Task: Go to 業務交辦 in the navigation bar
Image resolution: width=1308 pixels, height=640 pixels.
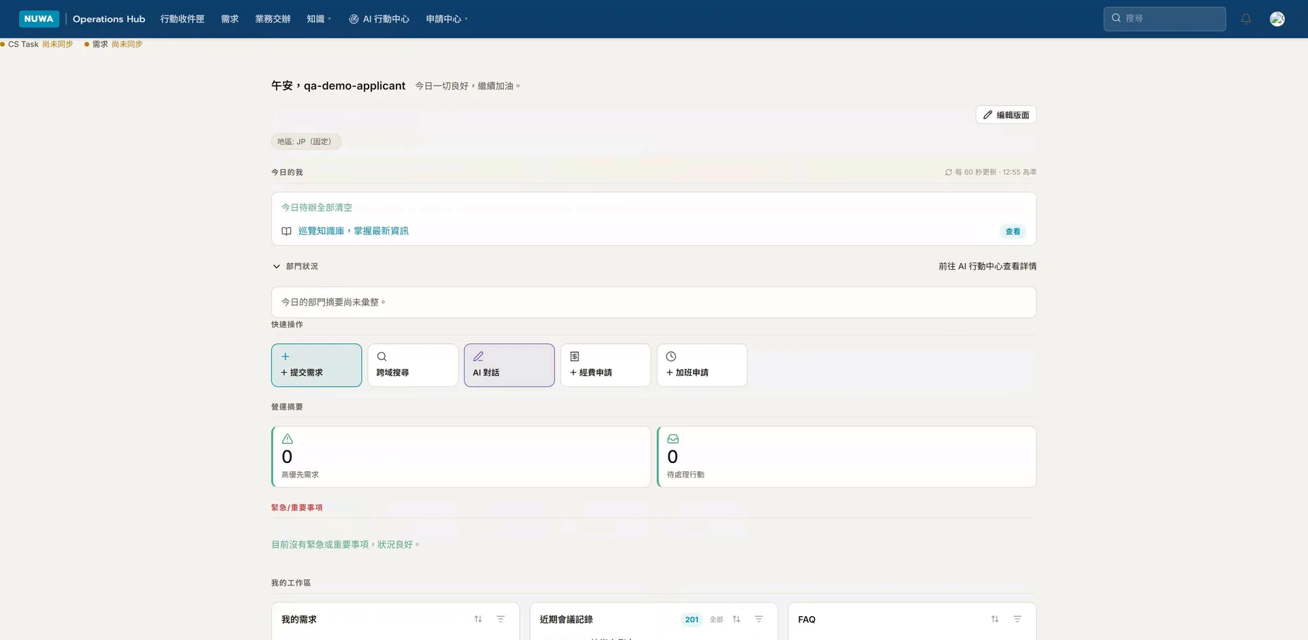Action: pyautogui.click(x=272, y=19)
